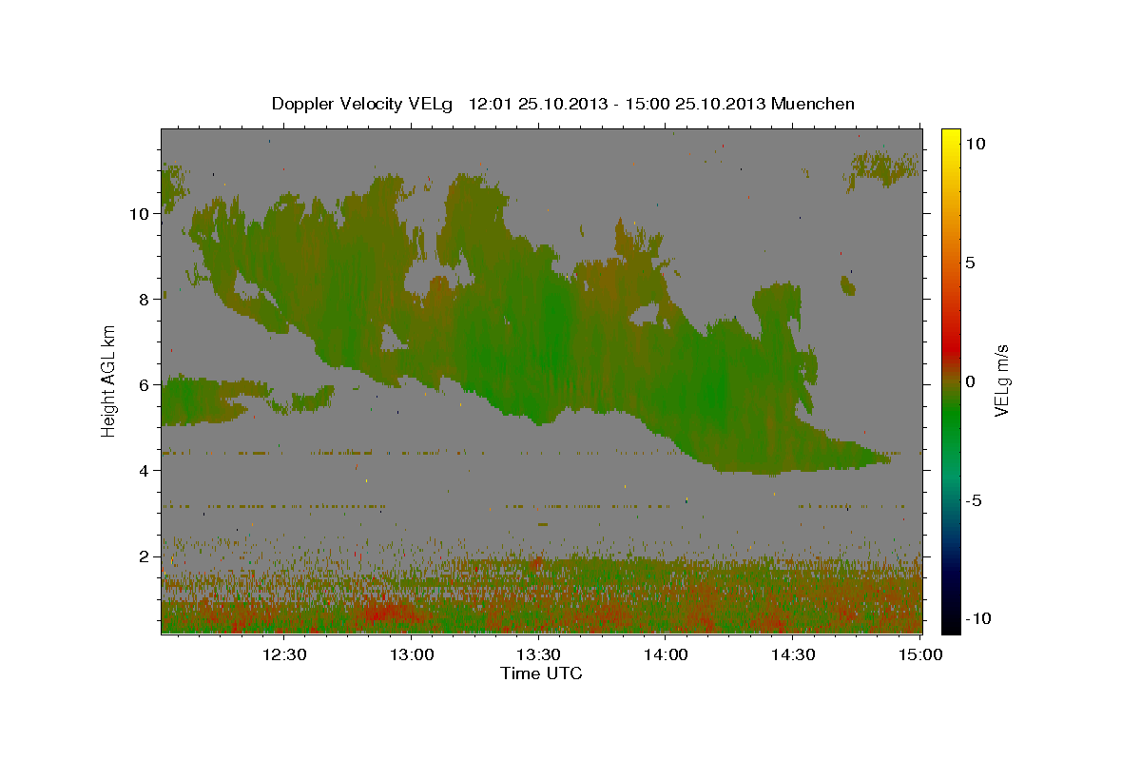Viewport: 1141px width, 761px height.
Task: Click the colorbar value label 5
Action: pyautogui.click(x=970, y=262)
